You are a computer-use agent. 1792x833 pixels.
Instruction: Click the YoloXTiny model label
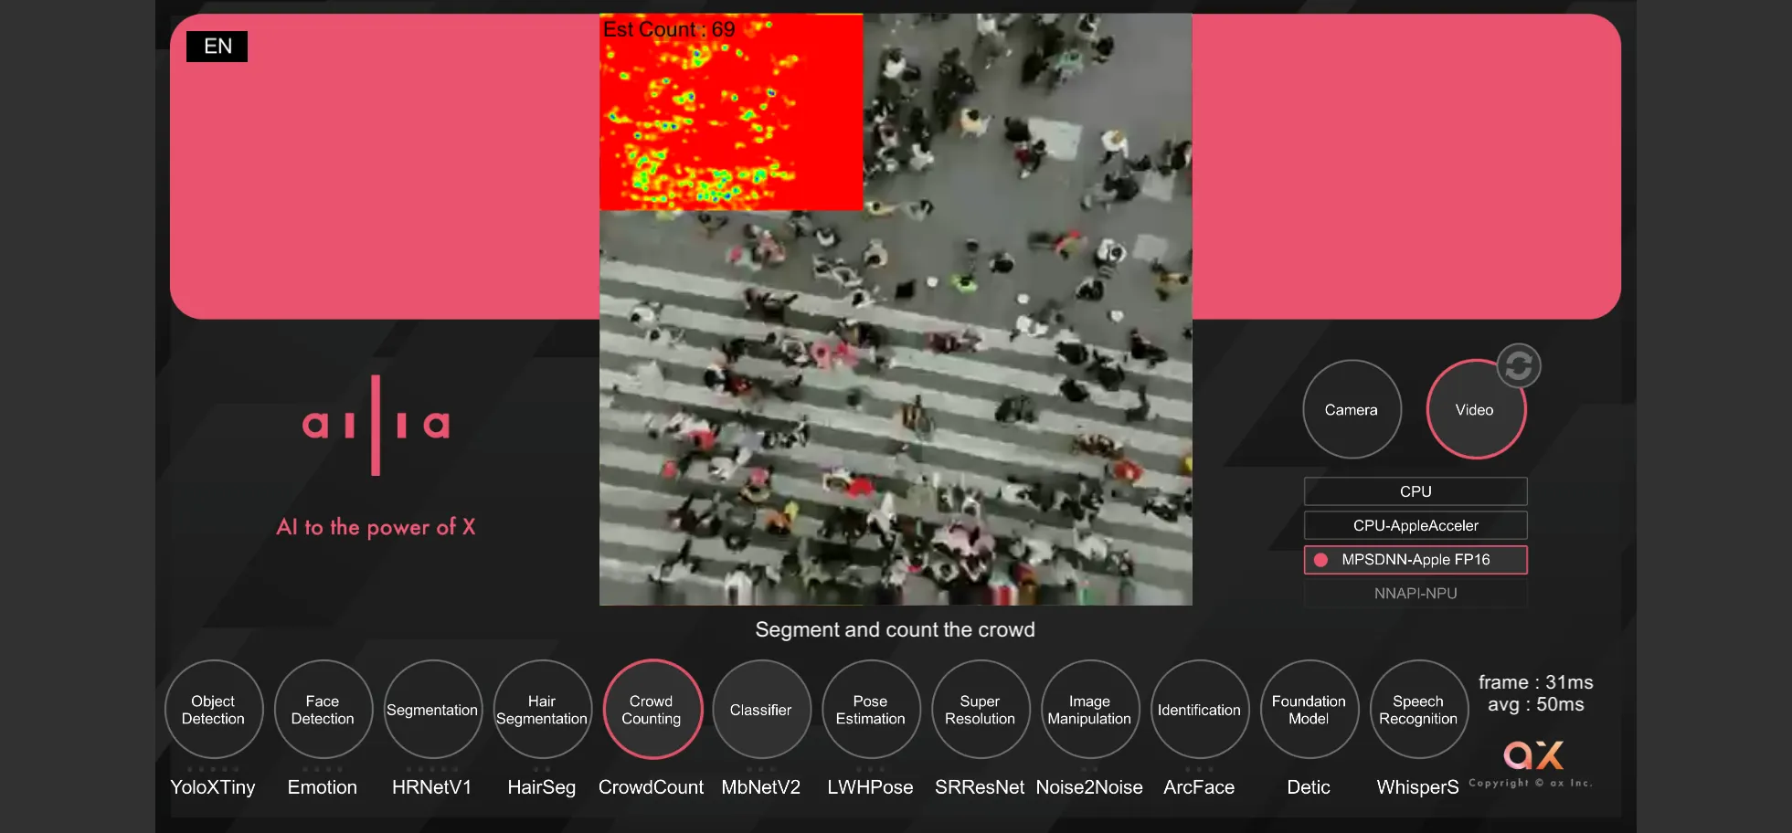[x=213, y=787]
